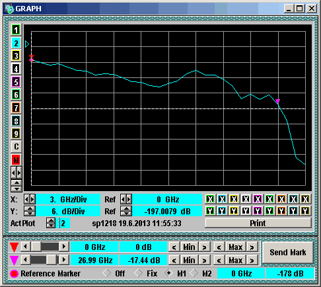Select orange plot button 7
Image resolution: width=321 pixels, height=287 pixels.
click(x=16, y=108)
